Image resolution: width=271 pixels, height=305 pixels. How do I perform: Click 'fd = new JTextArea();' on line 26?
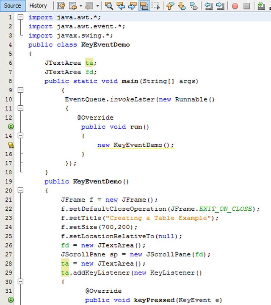point(103,245)
